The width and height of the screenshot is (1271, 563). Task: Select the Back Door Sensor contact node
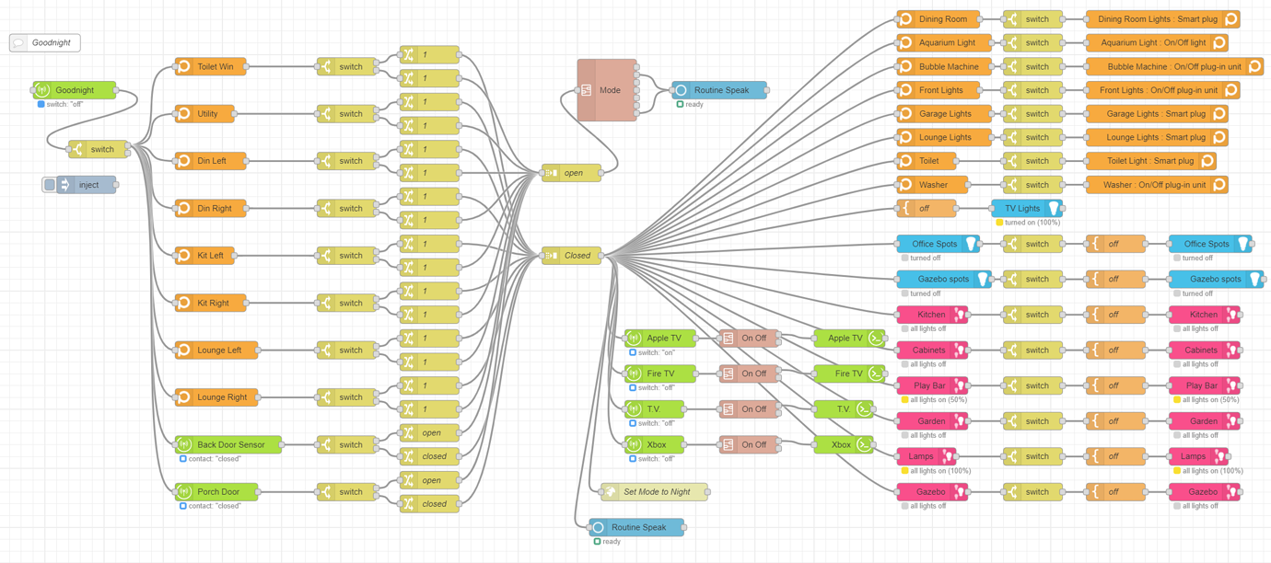228,443
